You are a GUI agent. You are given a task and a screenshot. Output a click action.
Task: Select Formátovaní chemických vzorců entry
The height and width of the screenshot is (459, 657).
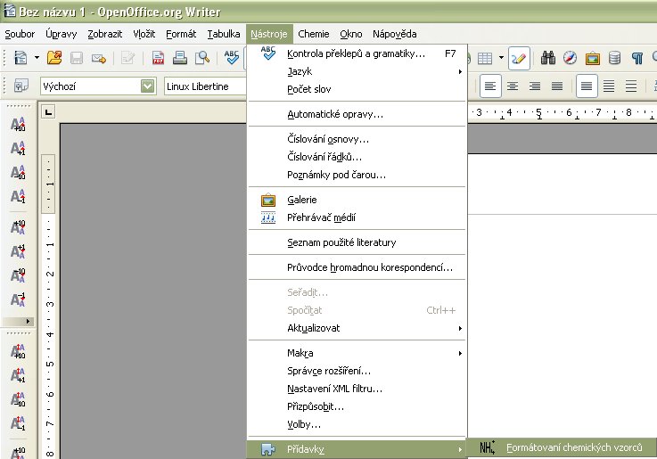click(x=562, y=447)
